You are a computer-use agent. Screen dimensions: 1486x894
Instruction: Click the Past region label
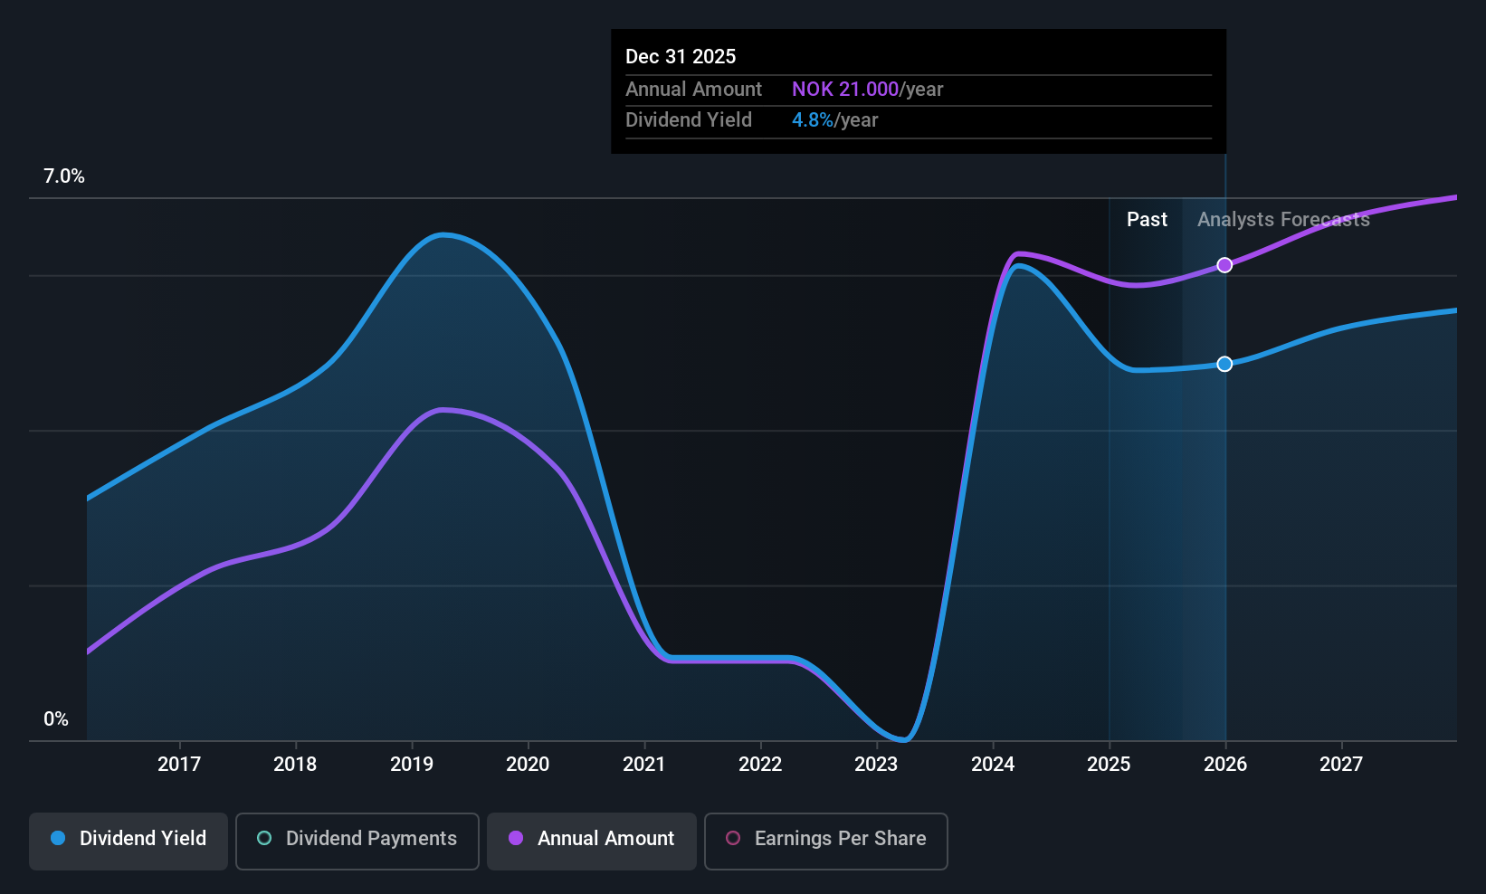coord(1147,219)
